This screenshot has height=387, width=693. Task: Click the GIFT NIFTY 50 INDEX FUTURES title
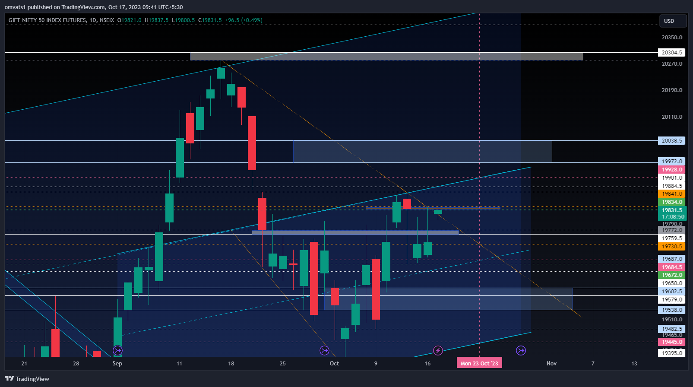pyautogui.click(x=47, y=20)
